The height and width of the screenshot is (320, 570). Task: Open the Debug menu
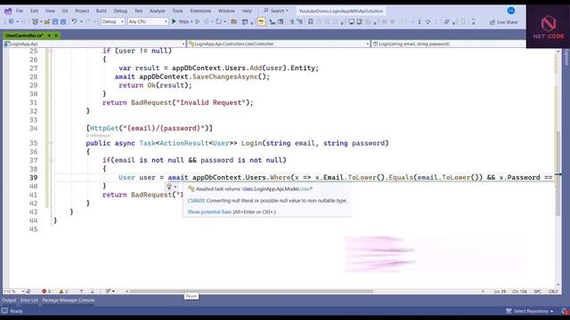[x=120, y=11]
